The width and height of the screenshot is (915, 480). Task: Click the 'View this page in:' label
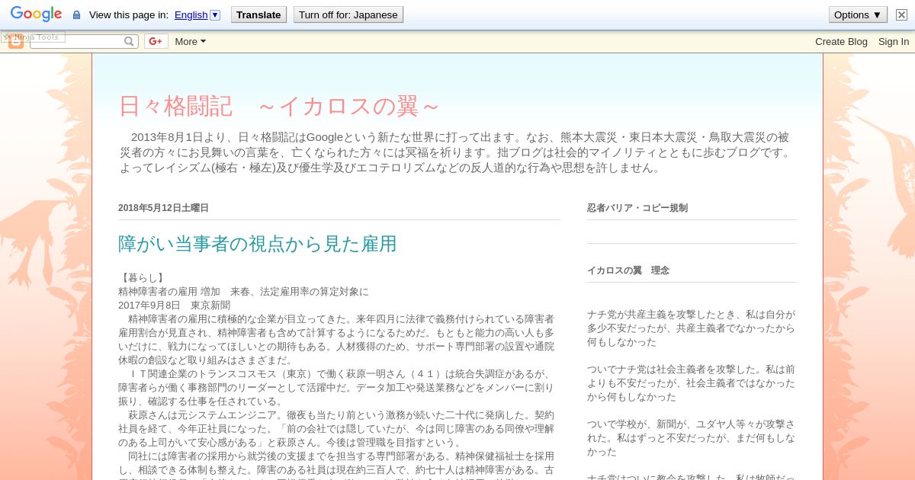129,14
